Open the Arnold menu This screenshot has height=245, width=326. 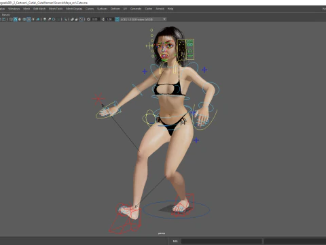(160, 9)
